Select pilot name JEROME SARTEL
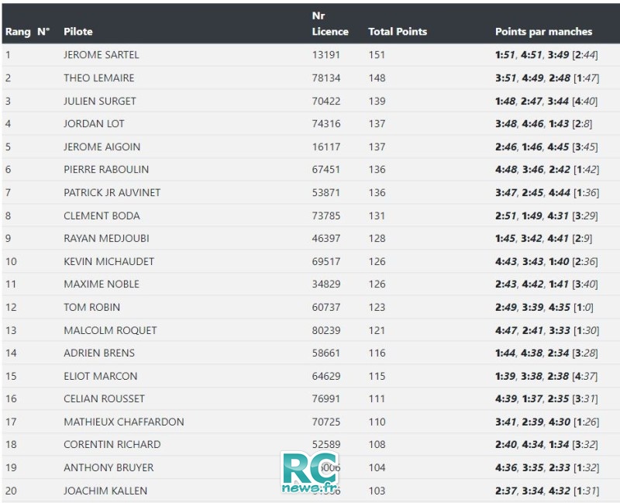 tap(102, 55)
